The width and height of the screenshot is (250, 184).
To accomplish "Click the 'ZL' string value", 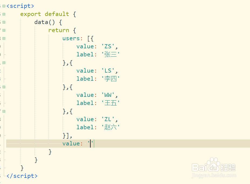I will pyautogui.click(x=108, y=119).
